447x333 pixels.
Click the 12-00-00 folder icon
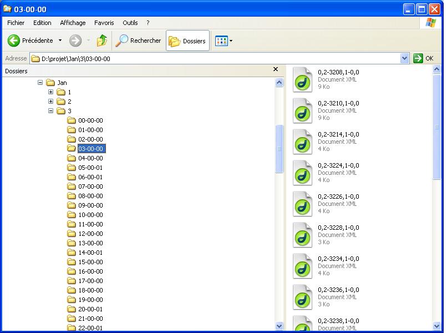[72, 234]
